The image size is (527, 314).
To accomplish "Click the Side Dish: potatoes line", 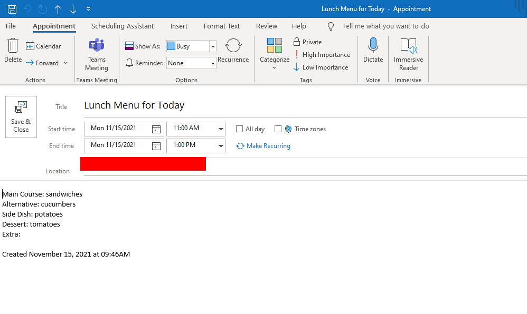I will 33,214.
